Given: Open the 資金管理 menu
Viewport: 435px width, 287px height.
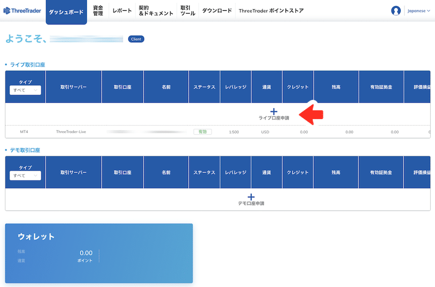Looking at the screenshot, I should [x=98, y=10].
